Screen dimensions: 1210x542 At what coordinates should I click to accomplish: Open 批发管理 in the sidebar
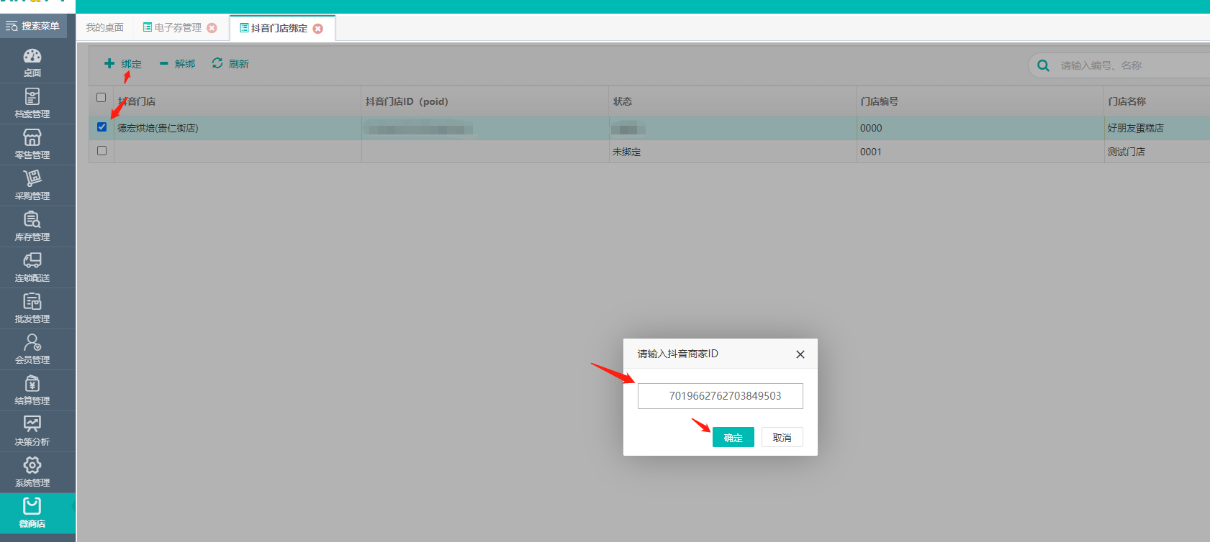click(x=32, y=308)
